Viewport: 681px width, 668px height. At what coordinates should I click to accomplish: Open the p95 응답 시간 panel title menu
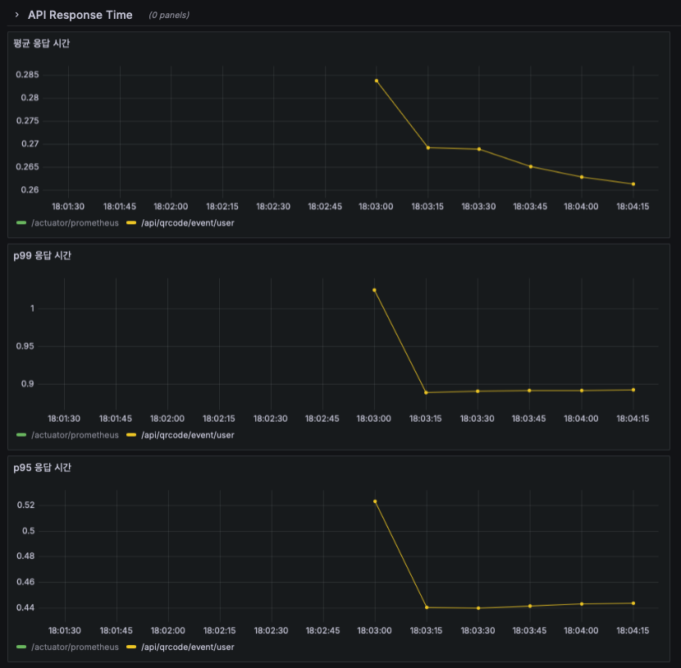[42, 467]
